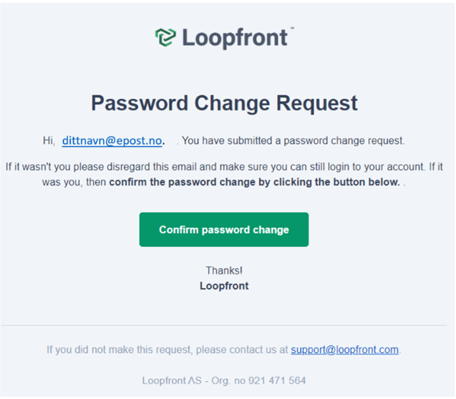Click the green Loopfront logo icon
This screenshot has width=456, height=399.
coord(165,37)
